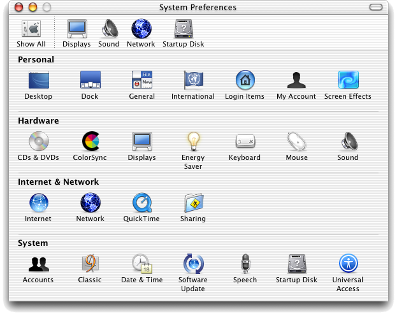Minimize window with the yellow button

pos(32,7)
